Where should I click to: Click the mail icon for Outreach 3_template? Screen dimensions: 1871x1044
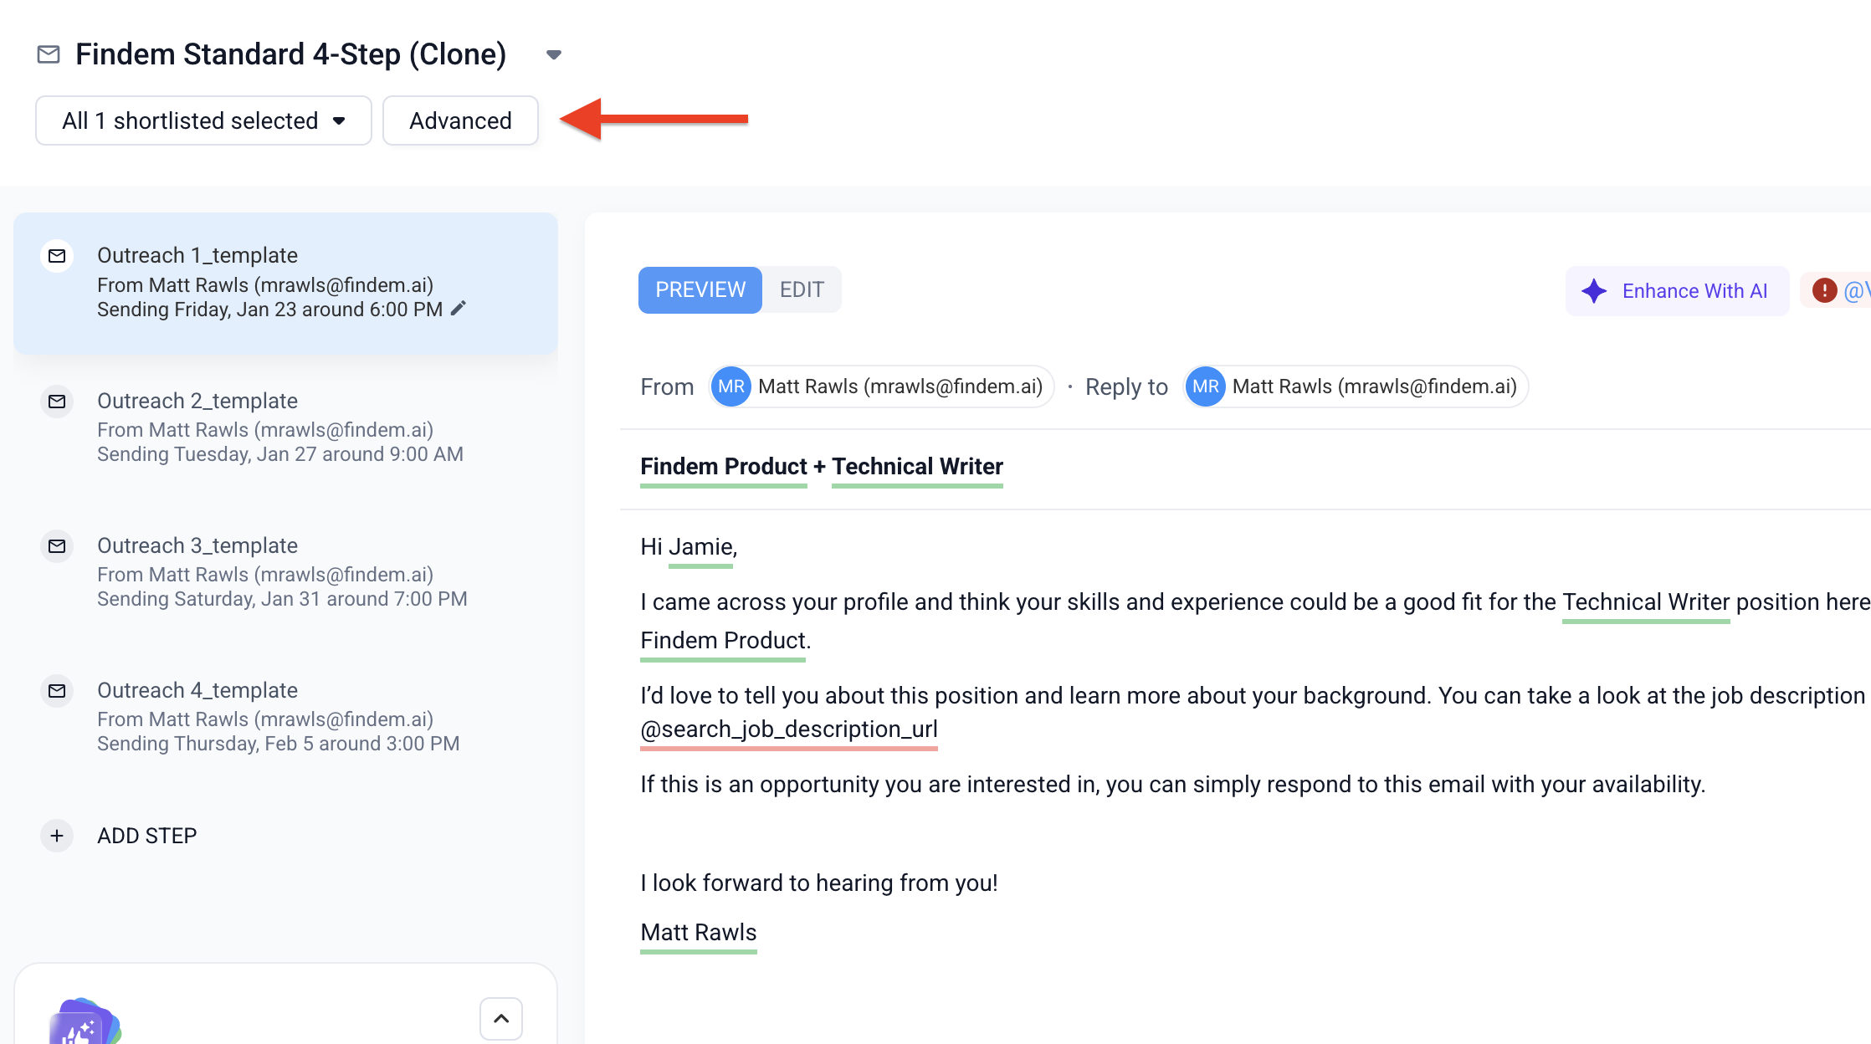57,546
